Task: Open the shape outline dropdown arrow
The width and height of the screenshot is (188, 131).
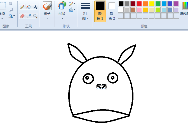Action: point(75,3)
